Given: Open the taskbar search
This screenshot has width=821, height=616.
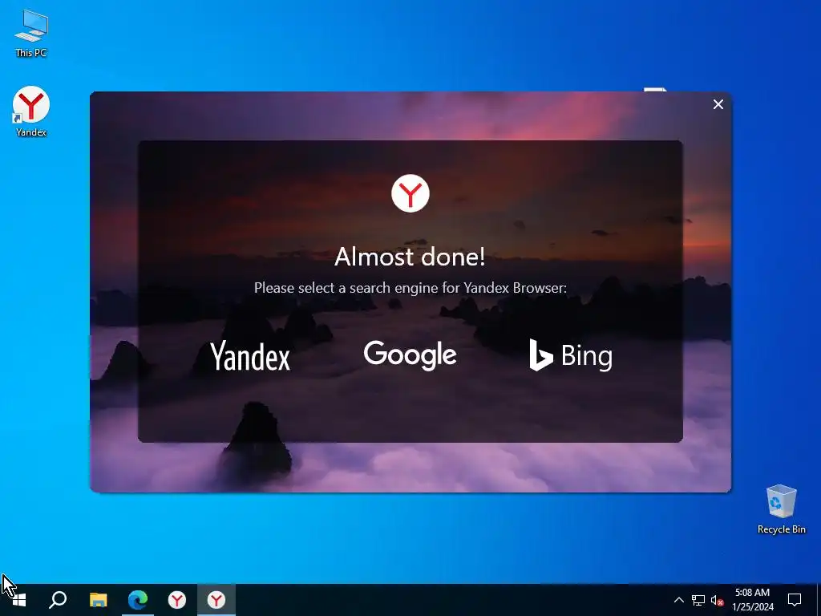Looking at the screenshot, I should pos(58,600).
